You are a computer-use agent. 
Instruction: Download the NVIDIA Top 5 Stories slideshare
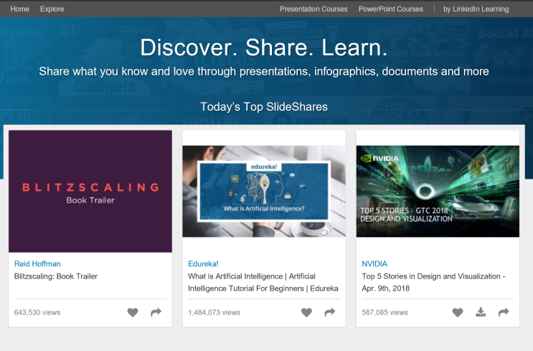(x=481, y=312)
